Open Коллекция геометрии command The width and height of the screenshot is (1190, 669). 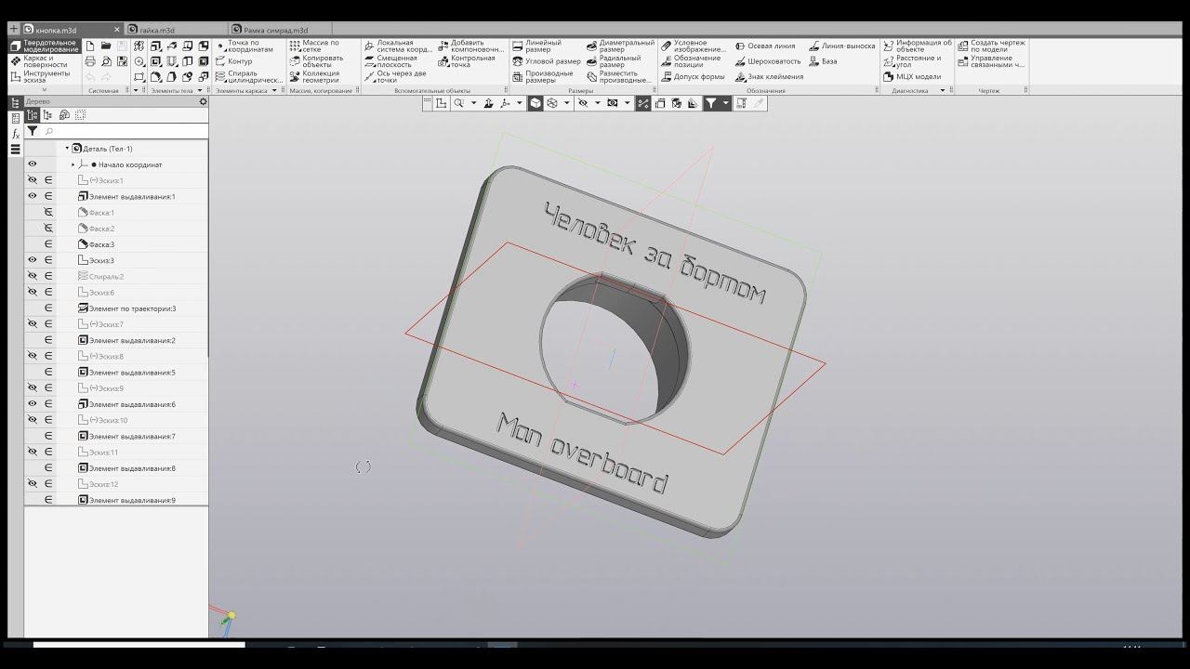(314, 77)
